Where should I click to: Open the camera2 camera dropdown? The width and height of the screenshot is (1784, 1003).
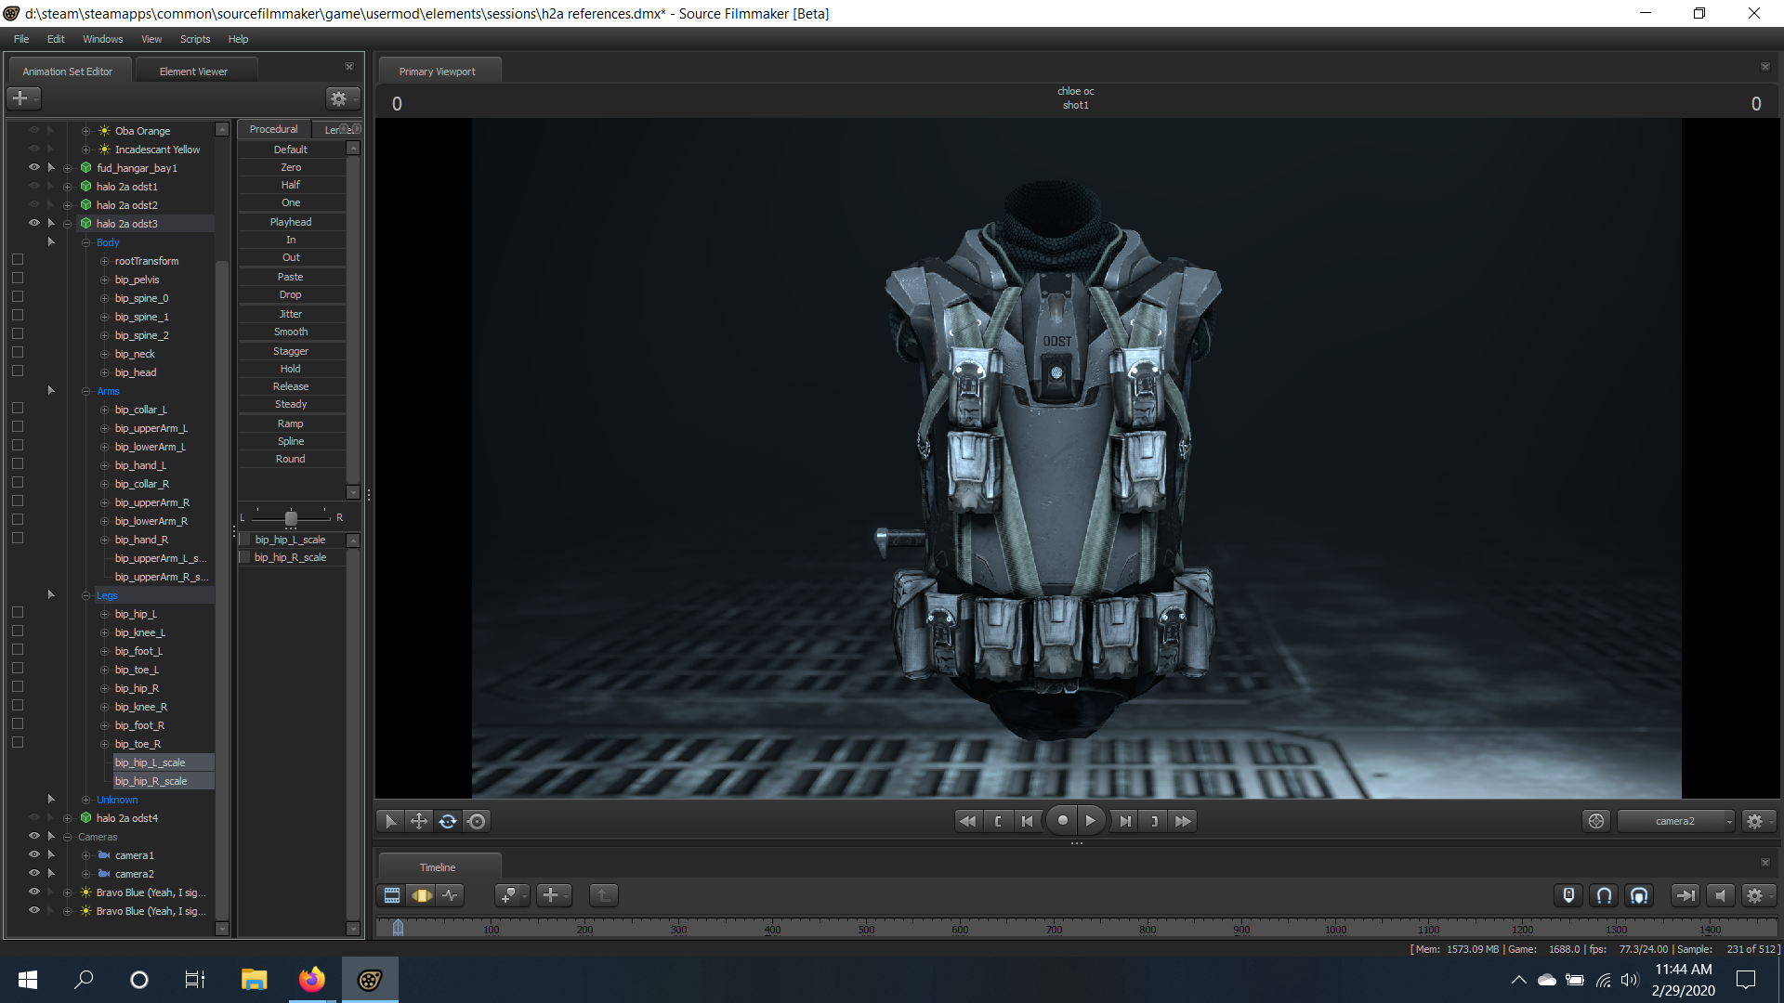1675,821
